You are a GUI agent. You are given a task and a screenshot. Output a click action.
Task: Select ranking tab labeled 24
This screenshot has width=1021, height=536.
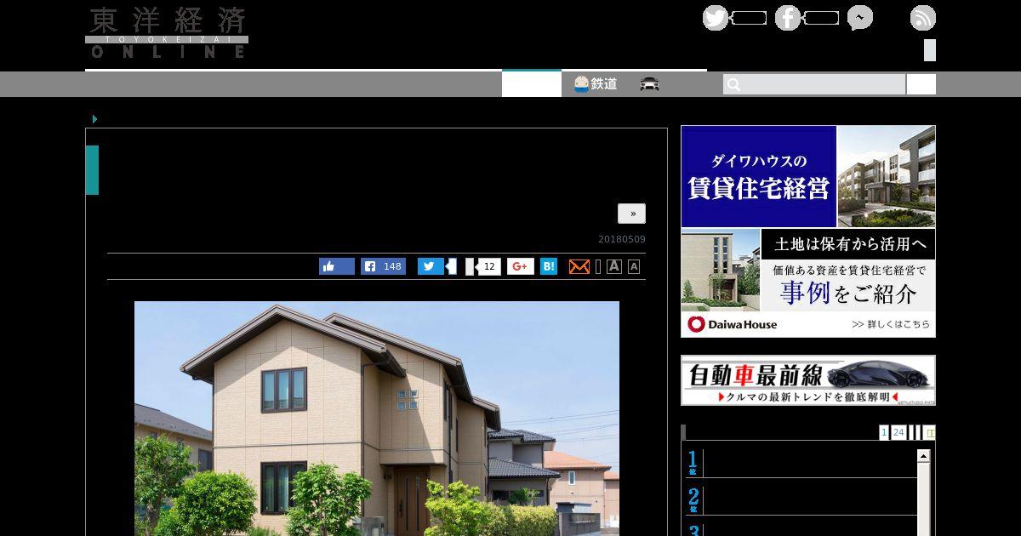pyautogui.click(x=898, y=432)
